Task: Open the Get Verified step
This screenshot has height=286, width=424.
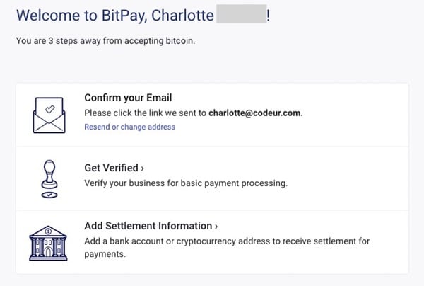Action: click(x=112, y=168)
